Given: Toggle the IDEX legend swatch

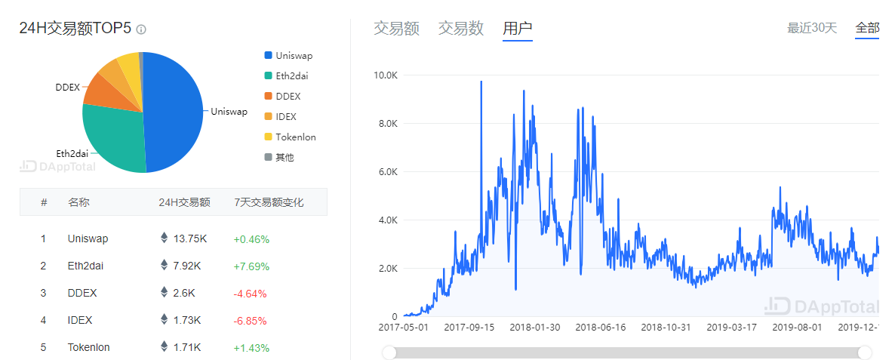Looking at the screenshot, I should (x=268, y=116).
